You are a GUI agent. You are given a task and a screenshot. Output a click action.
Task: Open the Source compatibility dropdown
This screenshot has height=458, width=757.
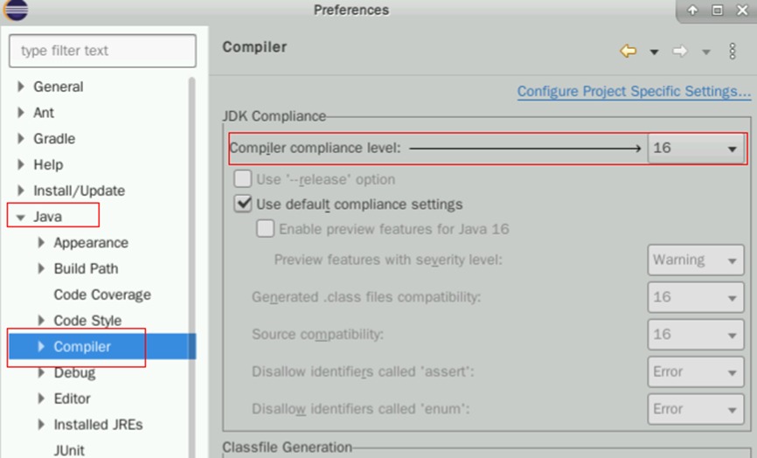(696, 334)
